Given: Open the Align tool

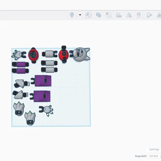Looking at the screenshot, I should (x=119, y=15).
